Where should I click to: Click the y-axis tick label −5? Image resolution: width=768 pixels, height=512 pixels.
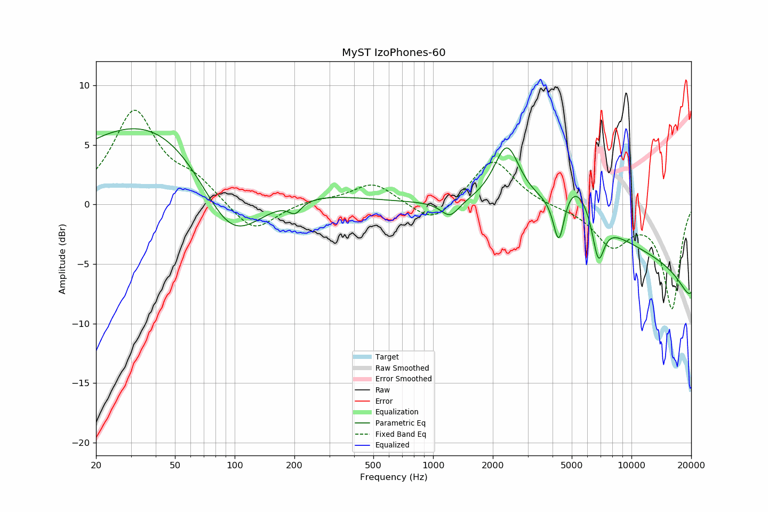pos(84,265)
